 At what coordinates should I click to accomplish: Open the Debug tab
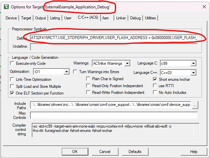coord(135,18)
